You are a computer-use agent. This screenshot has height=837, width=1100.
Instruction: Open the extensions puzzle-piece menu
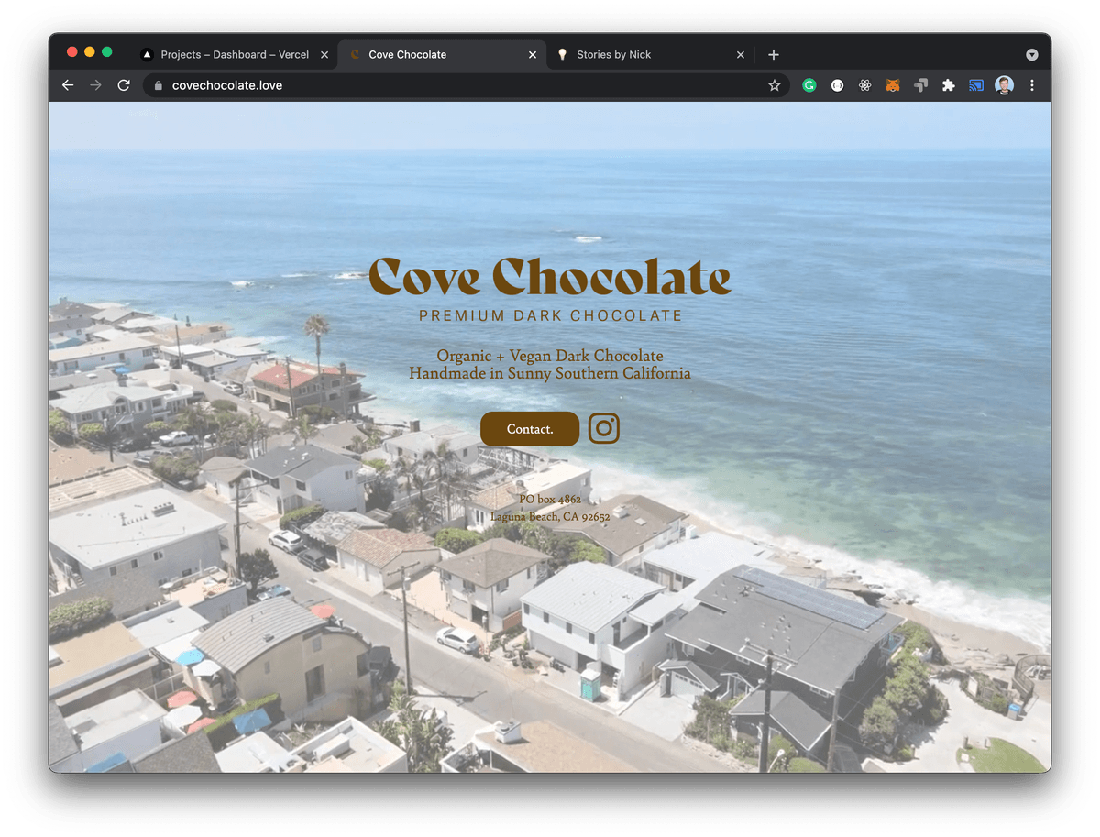(948, 84)
